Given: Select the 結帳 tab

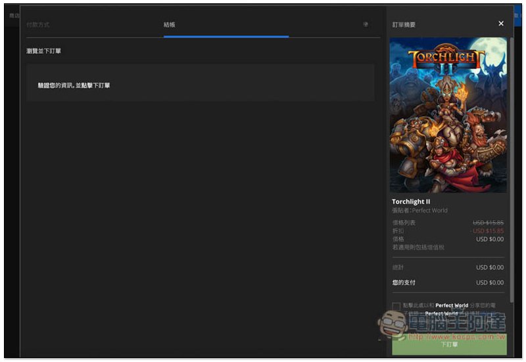Looking at the screenshot, I should pos(170,25).
